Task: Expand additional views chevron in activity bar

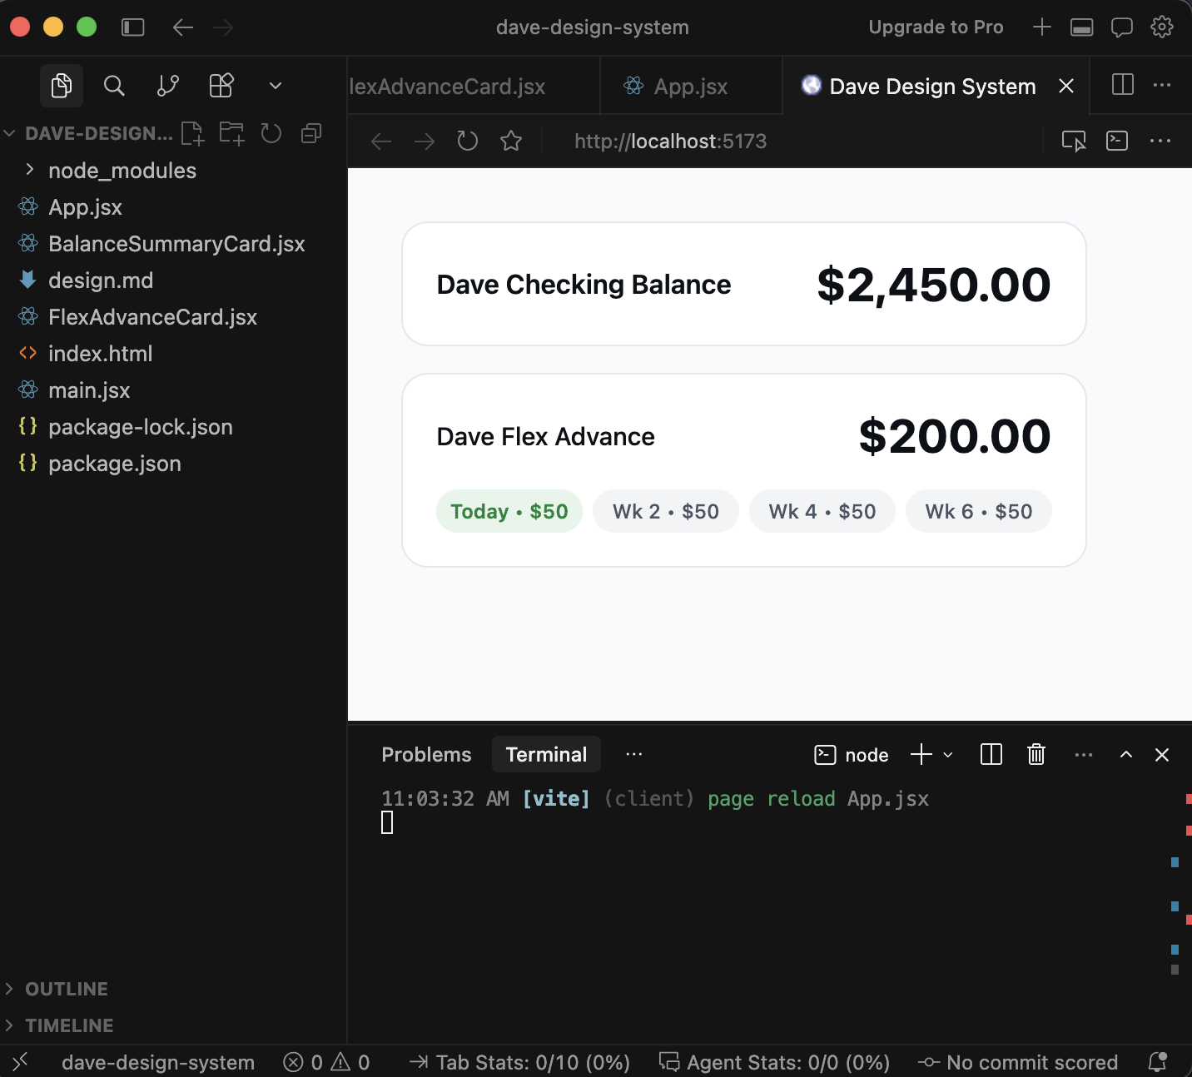Action: coord(276,86)
